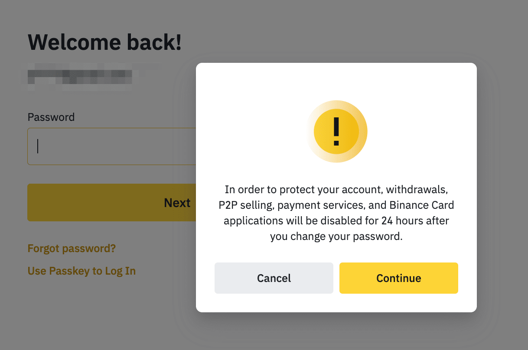Click the black exclamation mark symbol

point(336,131)
